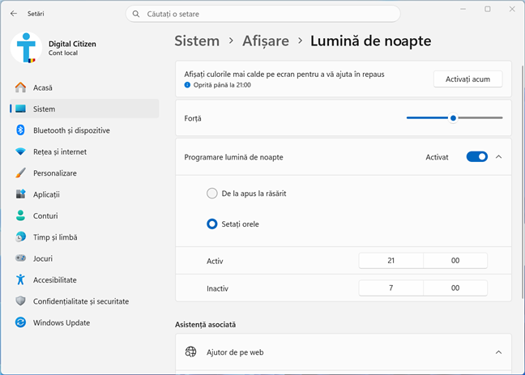Click the Digital Citizen profile avatar
Image resolution: width=525 pixels, height=375 pixels.
click(26, 48)
